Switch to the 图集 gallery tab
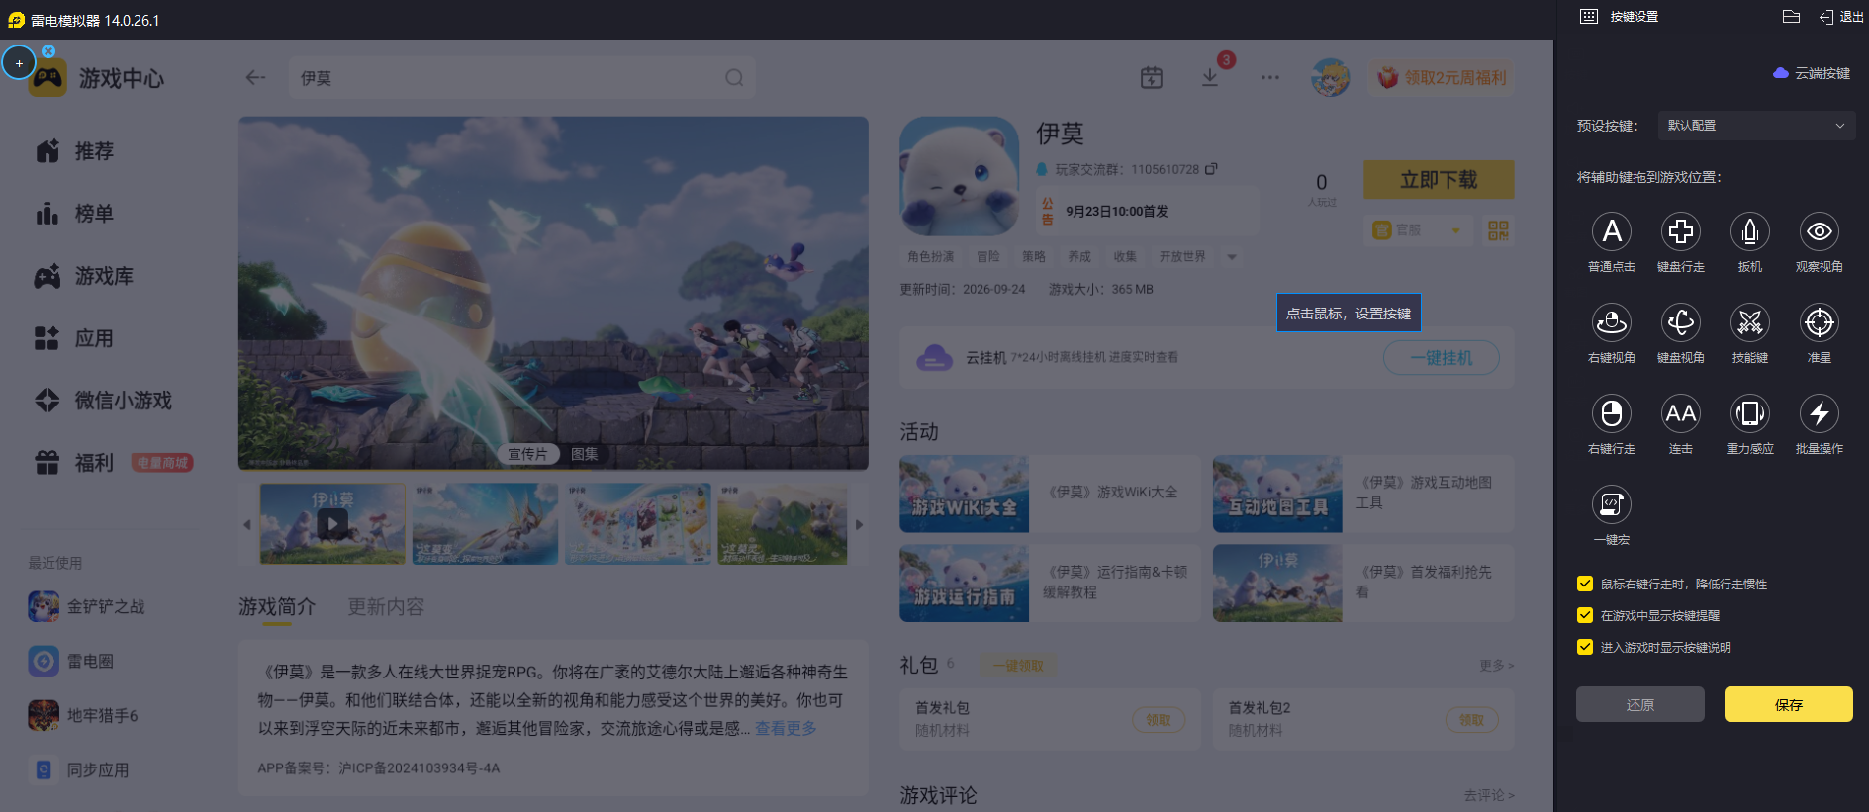Screen dimensions: 1869x812 tap(585, 454)
